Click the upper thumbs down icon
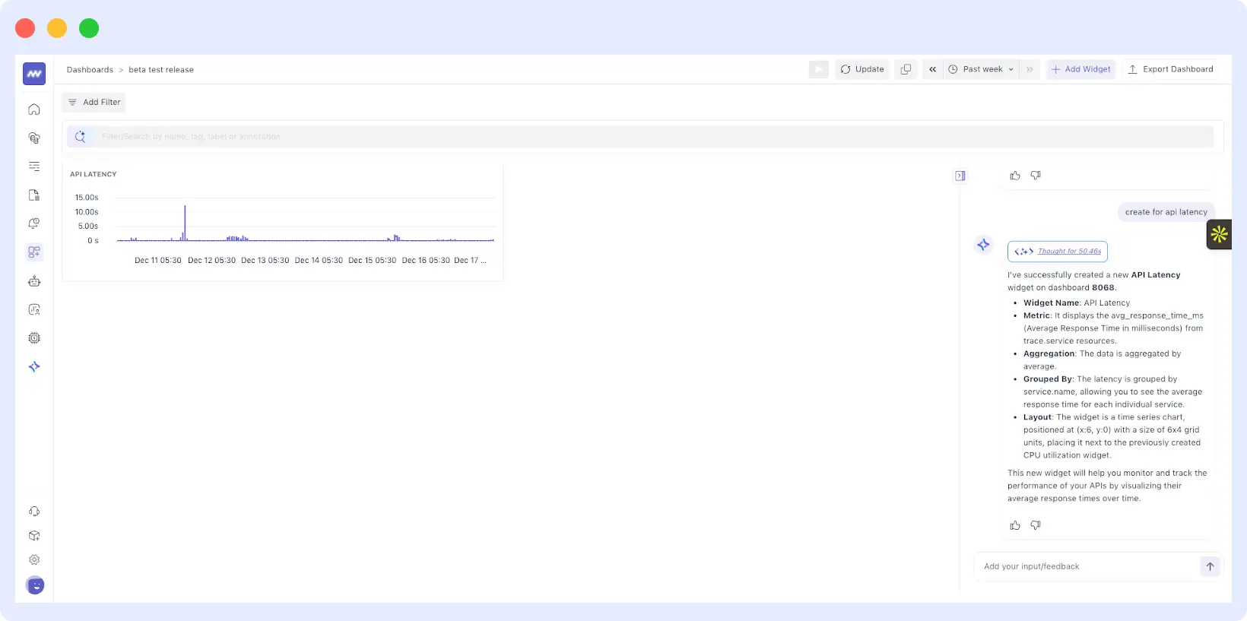Image resolution: width=1247 pixels, height=621 pixels. pos(1036,176)
